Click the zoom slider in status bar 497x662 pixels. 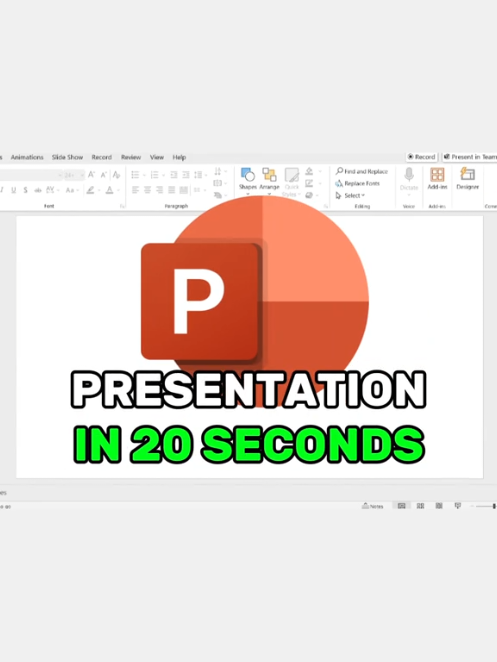(x=485, y=506)
